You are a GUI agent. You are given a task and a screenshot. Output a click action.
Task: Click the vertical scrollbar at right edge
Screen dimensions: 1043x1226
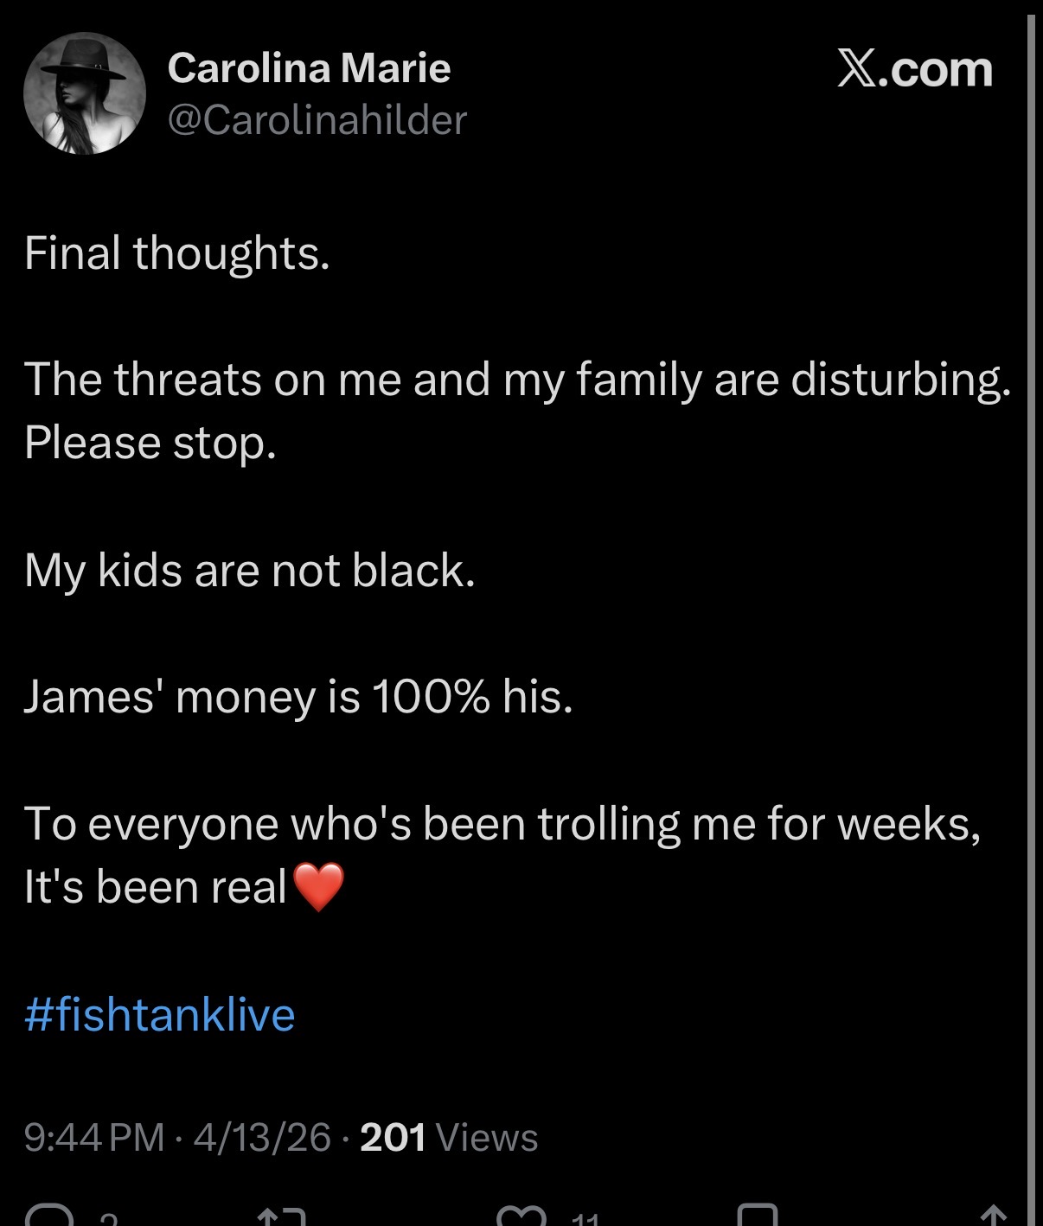pos(1031,613)
